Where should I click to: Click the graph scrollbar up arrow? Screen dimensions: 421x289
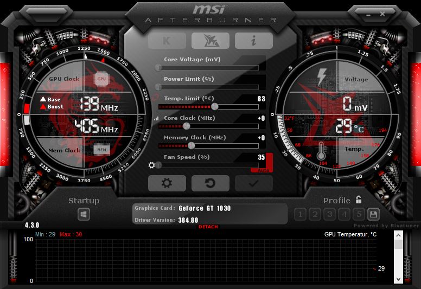[x=398, y=235]
